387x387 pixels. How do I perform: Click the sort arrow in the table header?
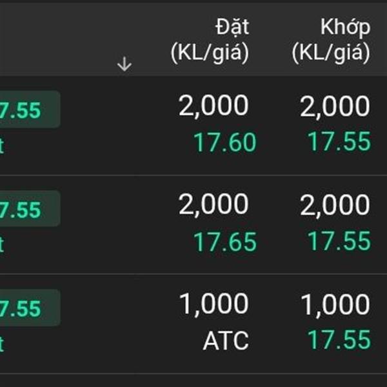click(x=124, y=64)
